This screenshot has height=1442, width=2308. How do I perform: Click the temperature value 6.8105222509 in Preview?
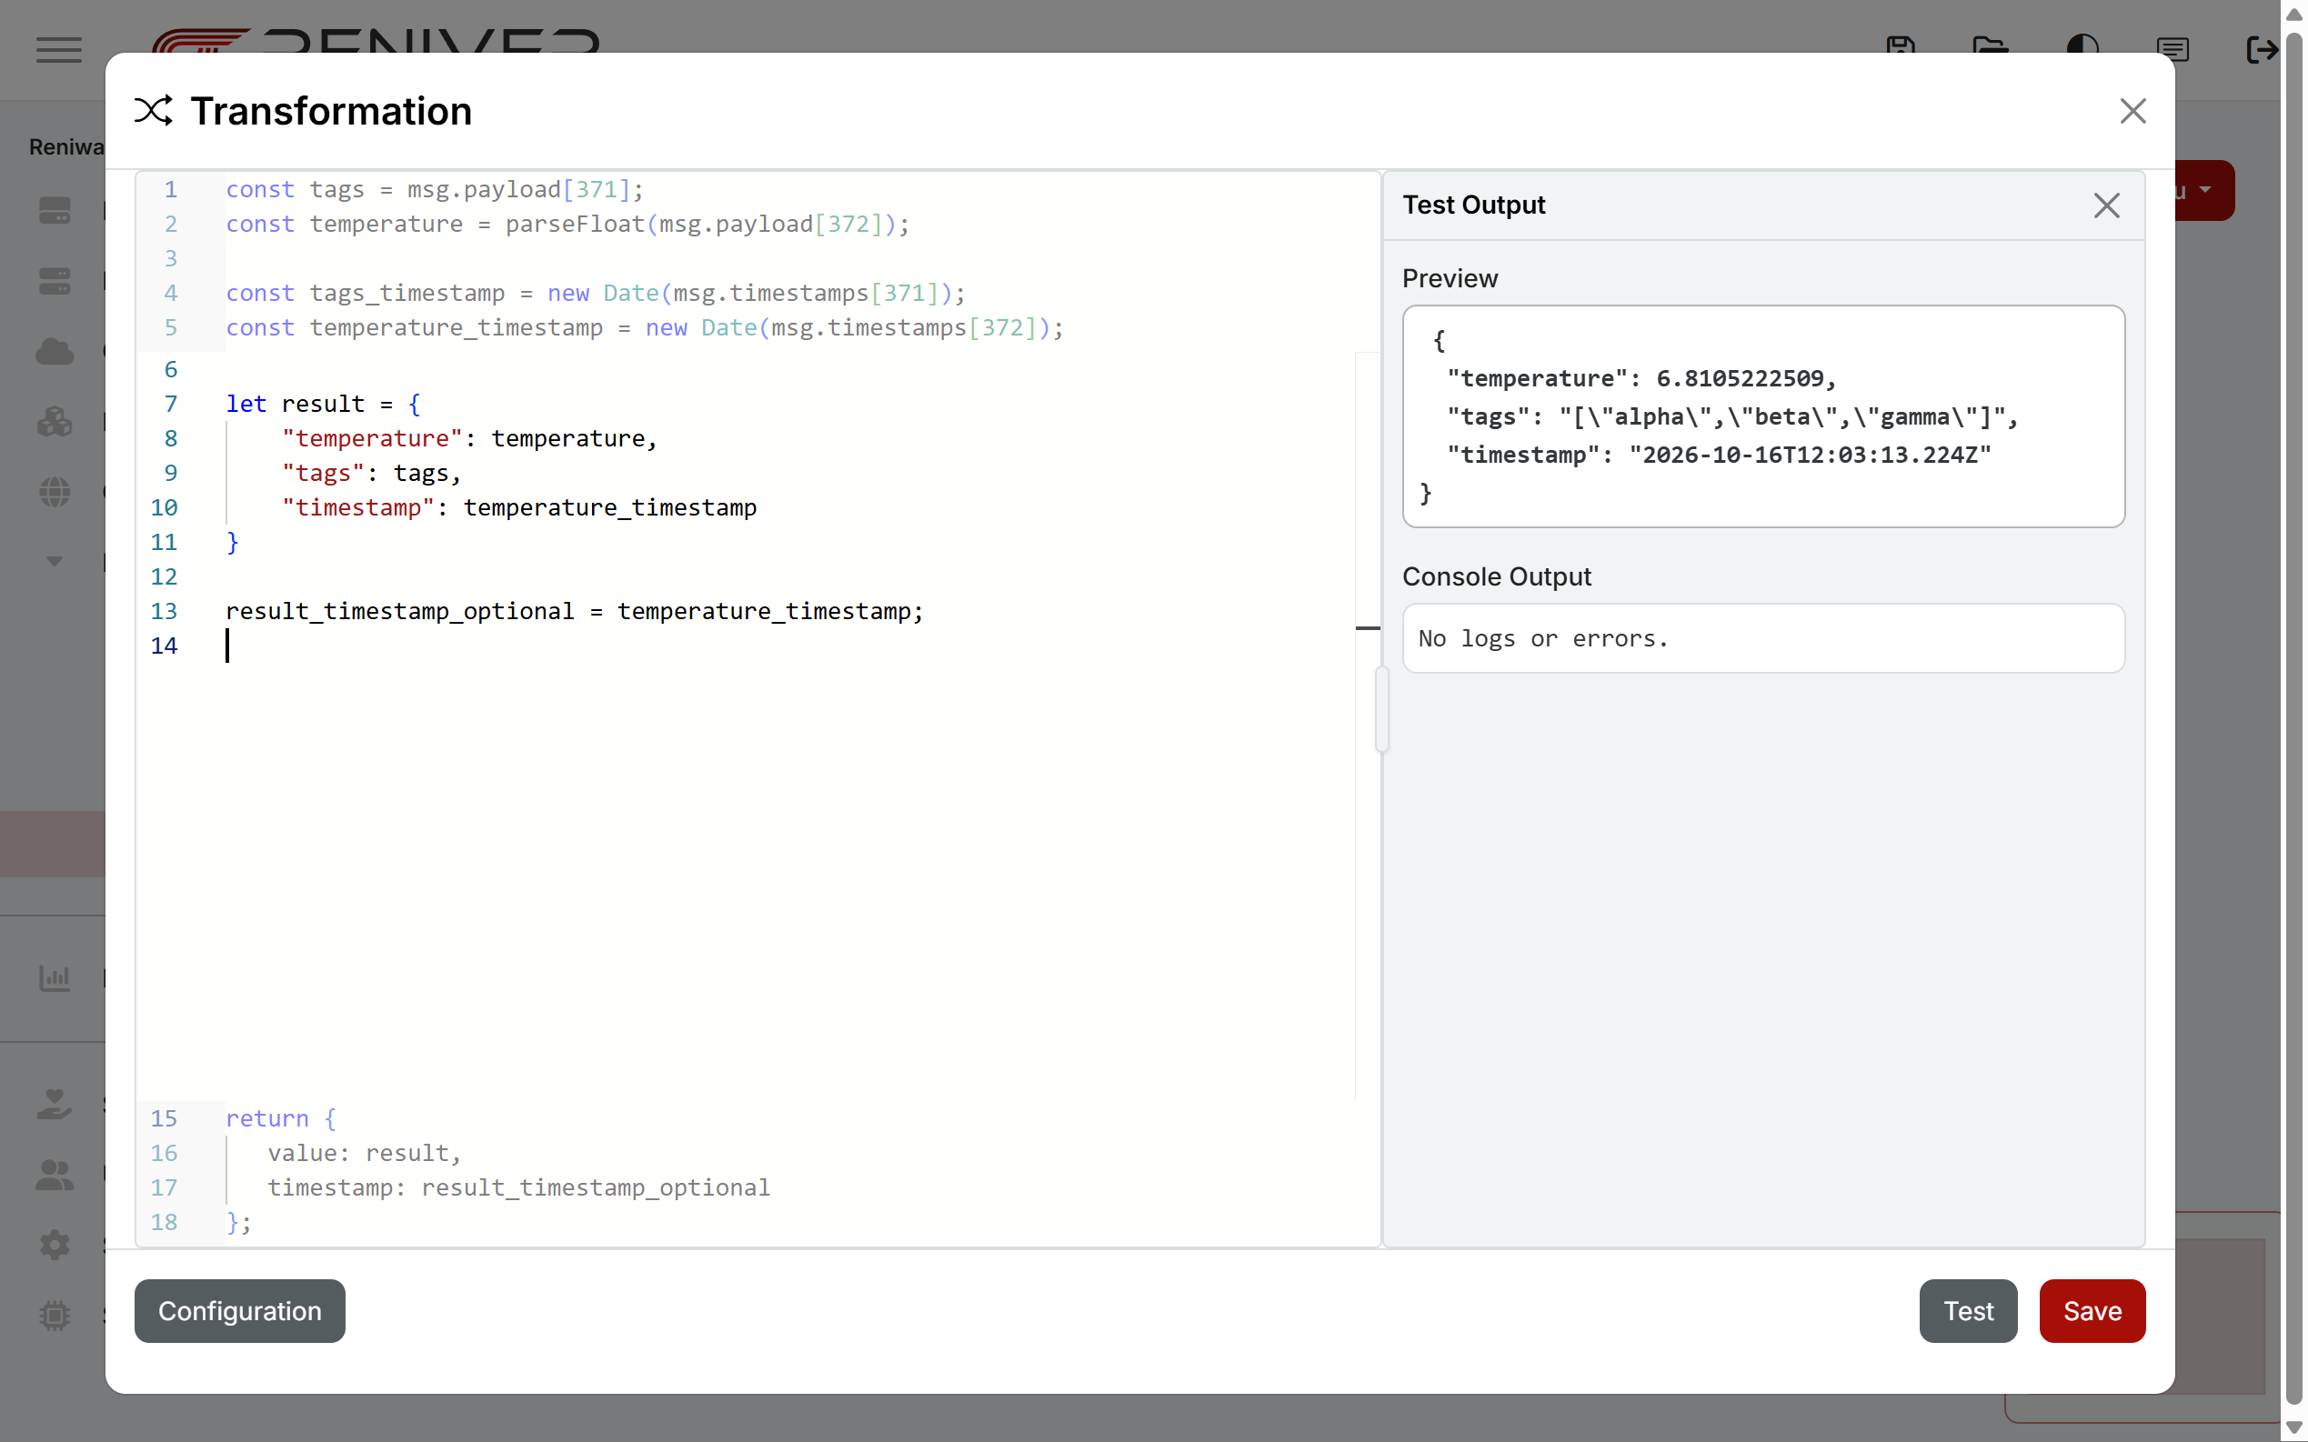pos(1739,378)
